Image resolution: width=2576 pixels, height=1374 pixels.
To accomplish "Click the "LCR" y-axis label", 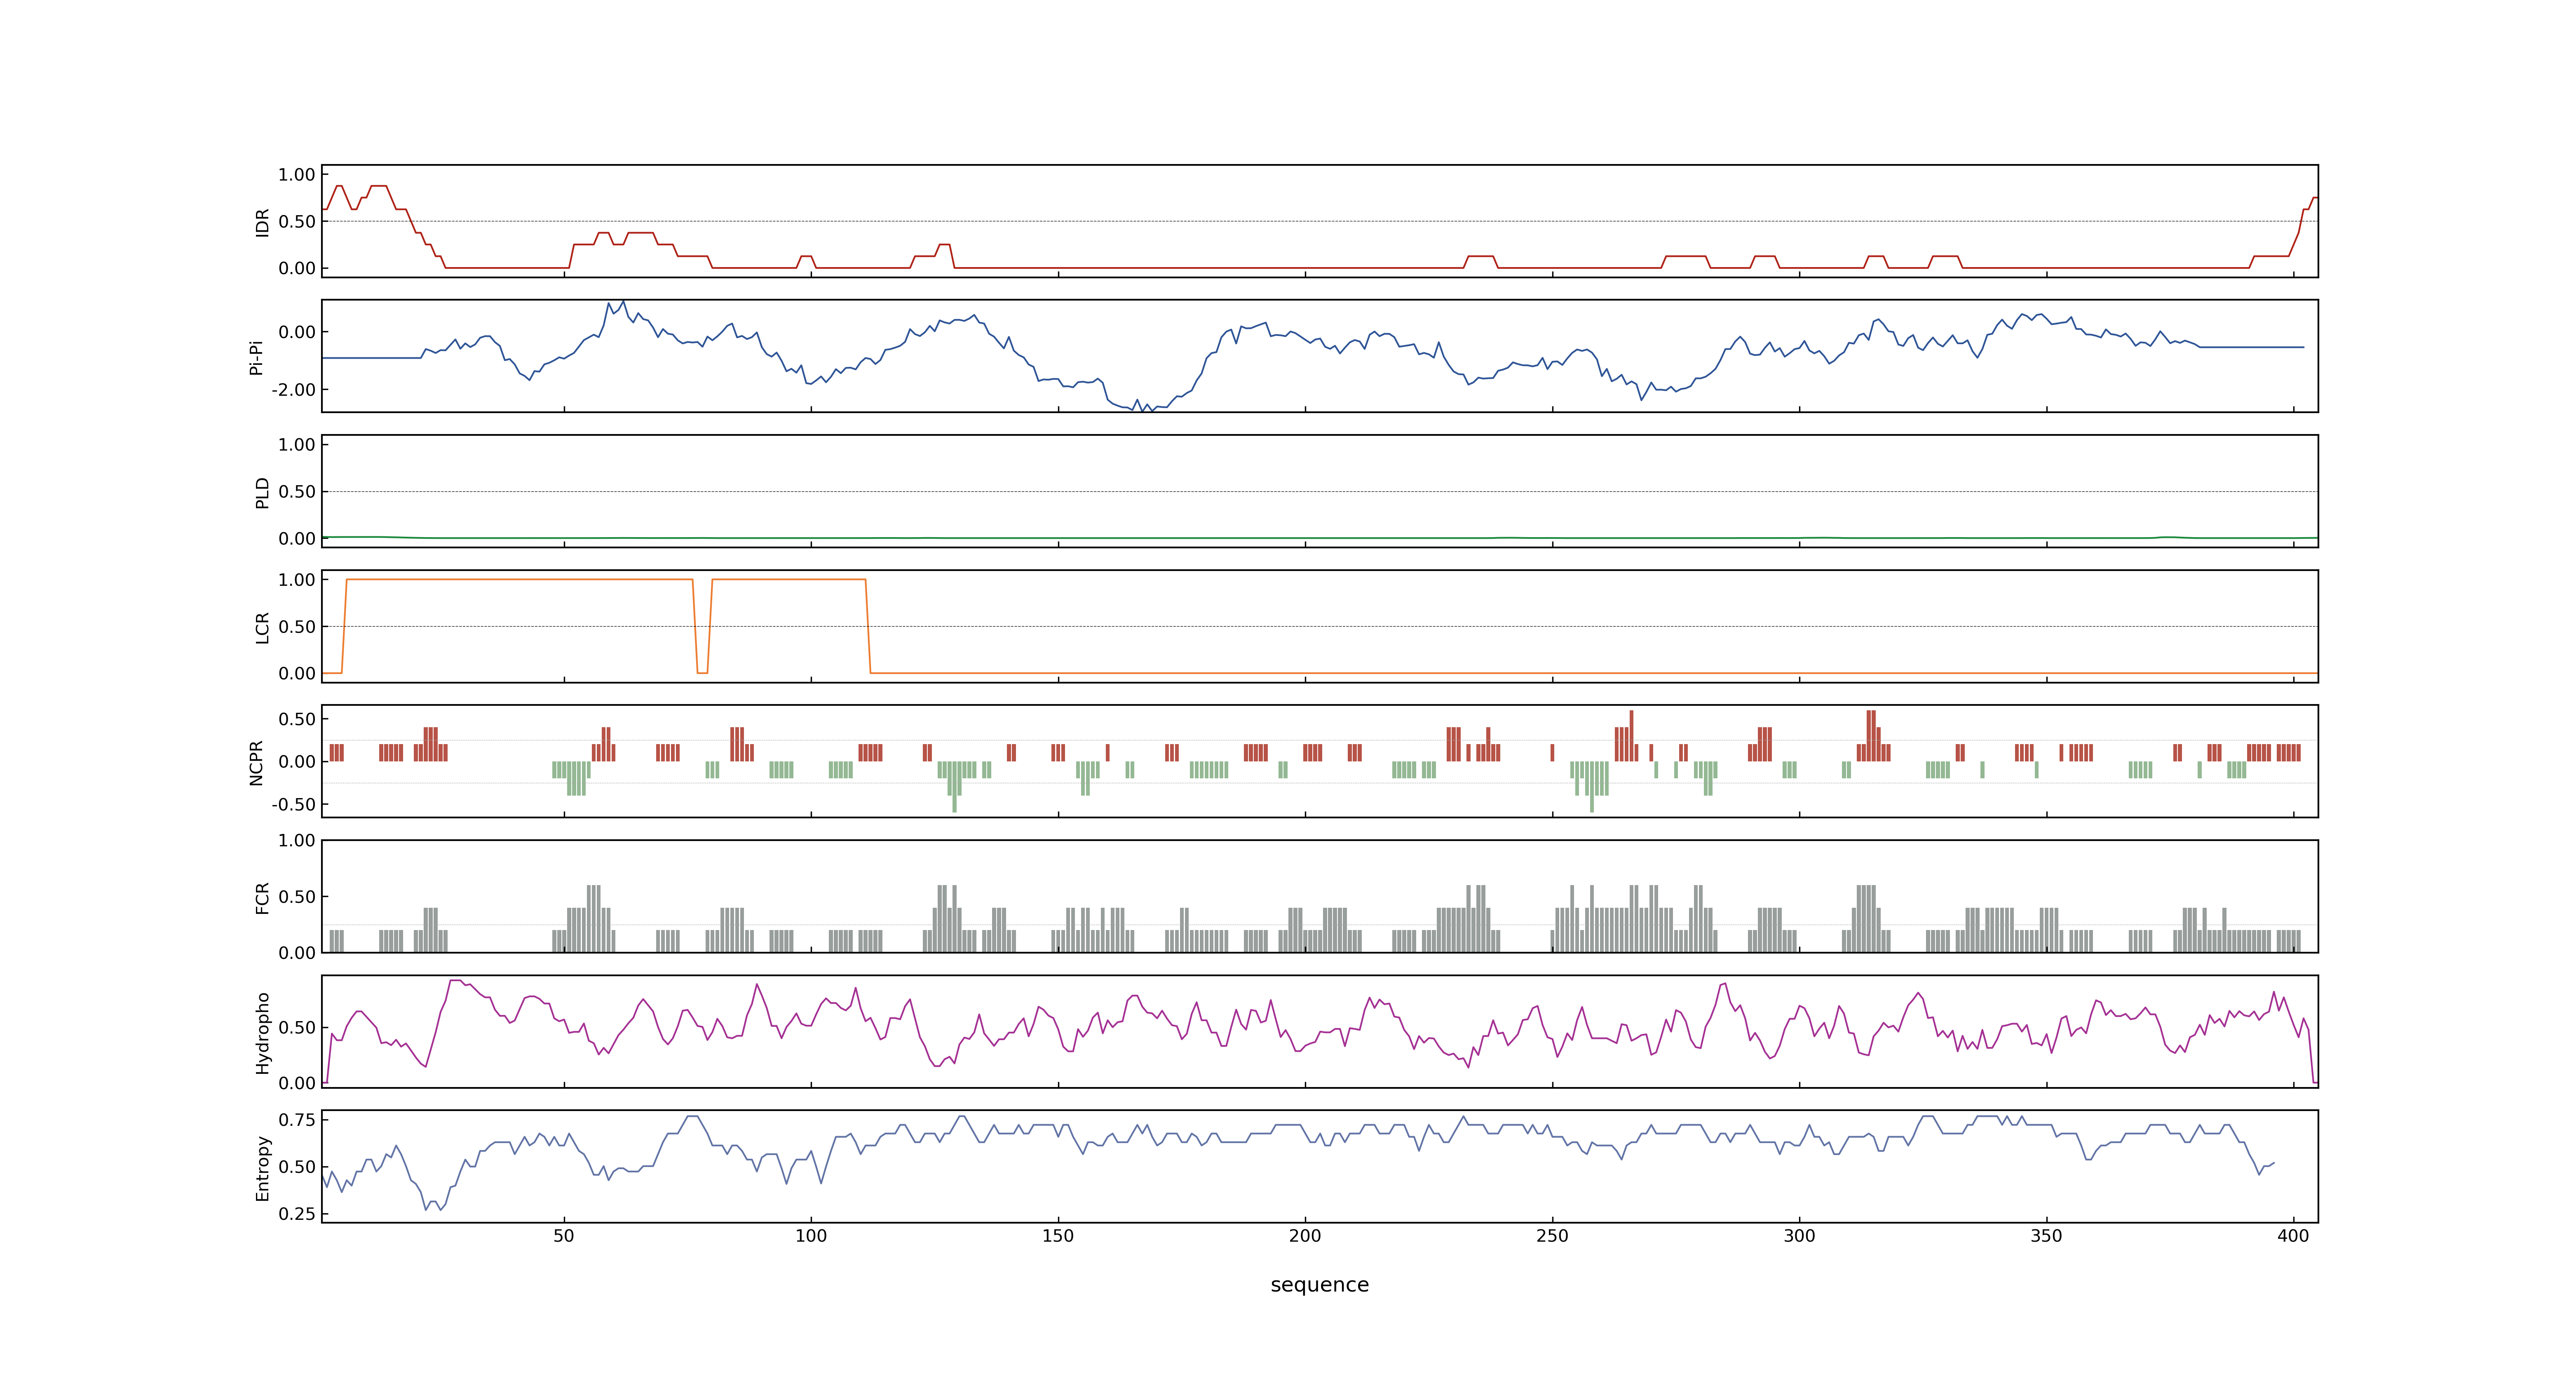I will (262, 628).
